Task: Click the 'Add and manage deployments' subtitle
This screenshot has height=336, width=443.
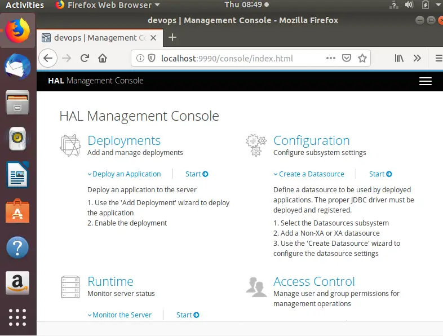Action: pos(135,153)
